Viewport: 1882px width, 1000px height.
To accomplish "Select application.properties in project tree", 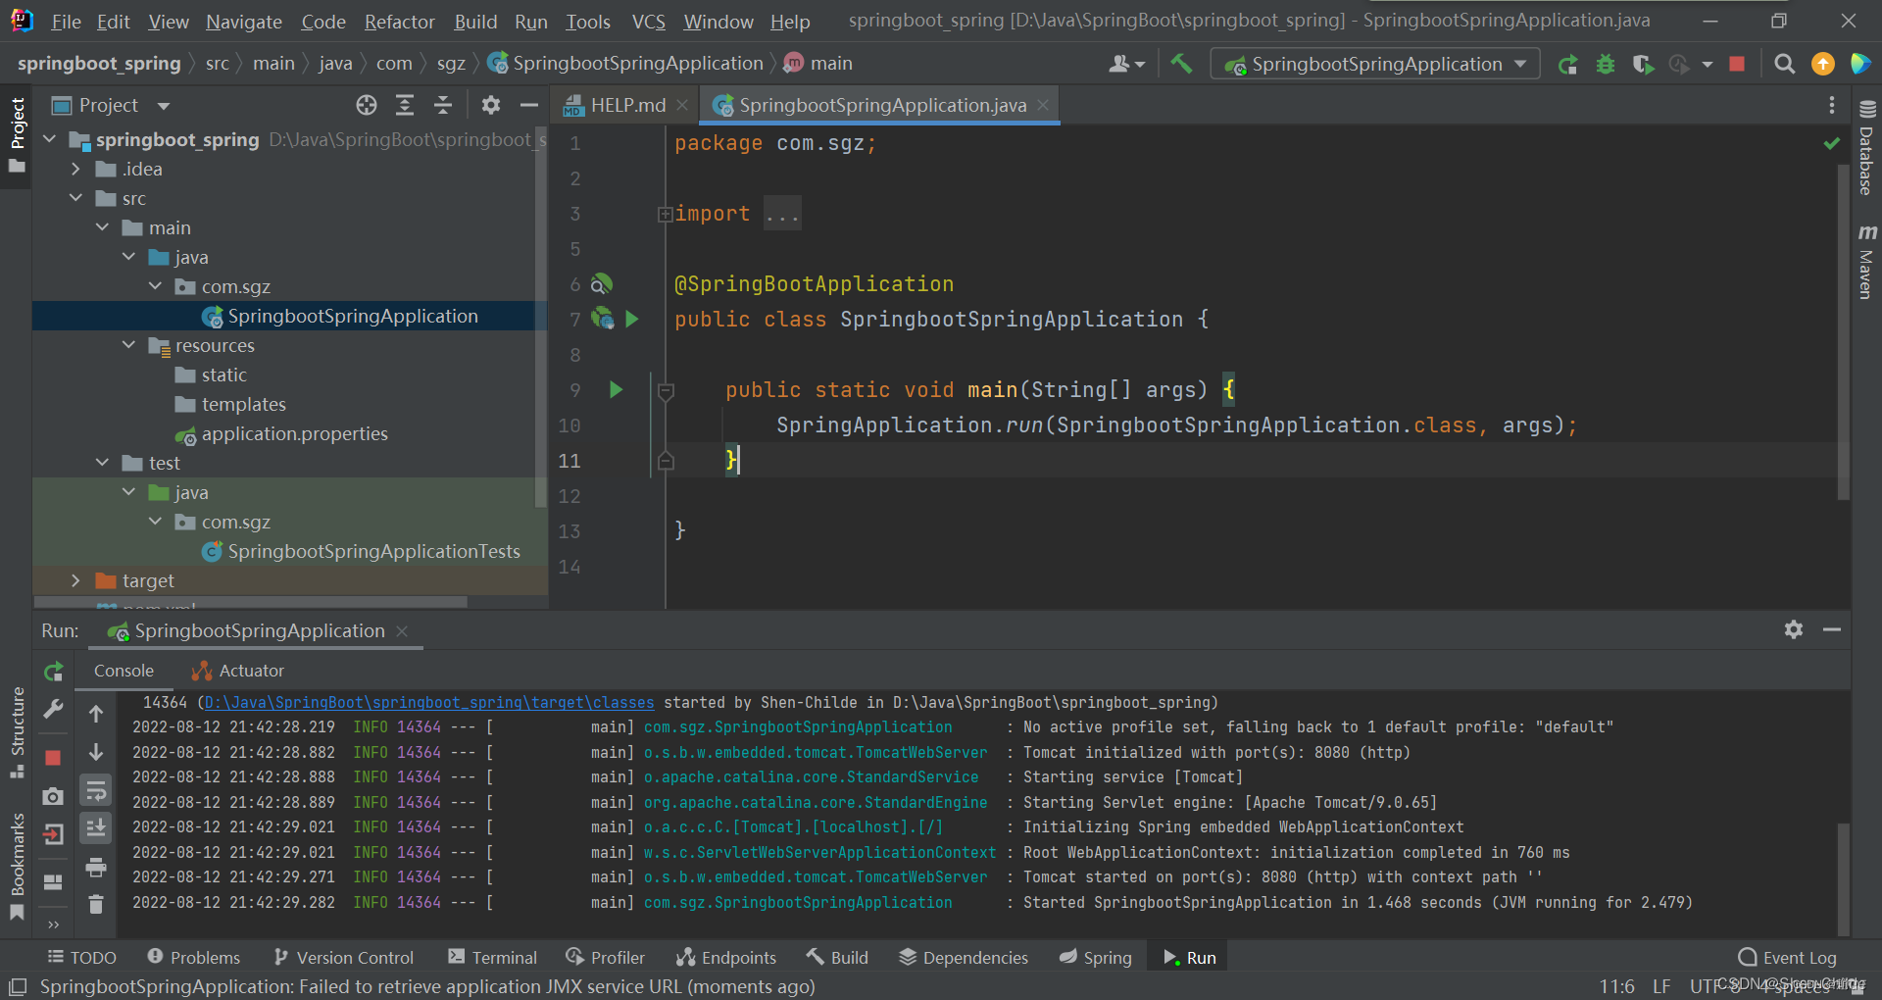I will click(x=294, y=433).
